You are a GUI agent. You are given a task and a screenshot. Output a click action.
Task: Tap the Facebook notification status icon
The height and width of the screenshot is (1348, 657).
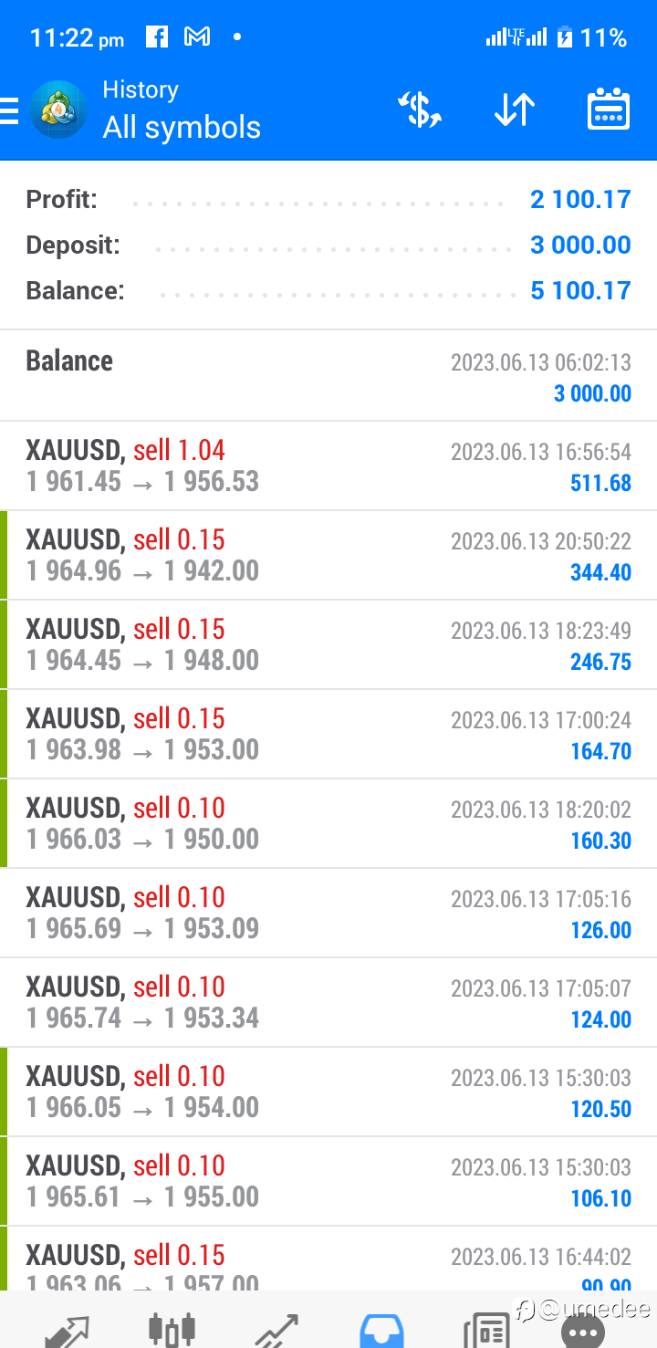pos(157,37)
